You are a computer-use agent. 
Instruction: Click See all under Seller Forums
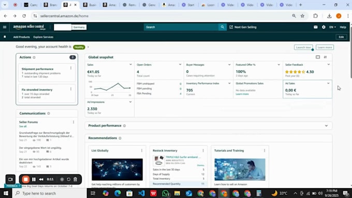click(x=23, y=127)
